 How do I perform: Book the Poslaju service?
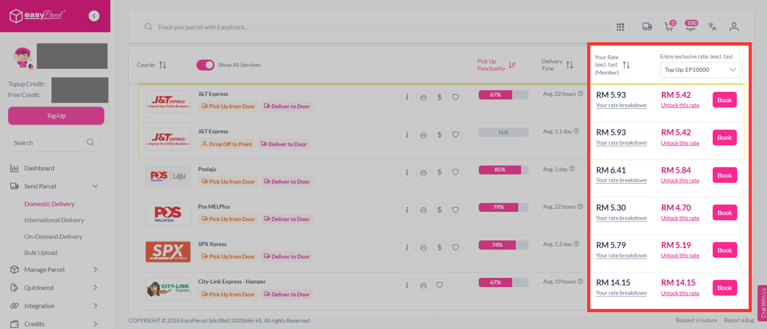724,175
